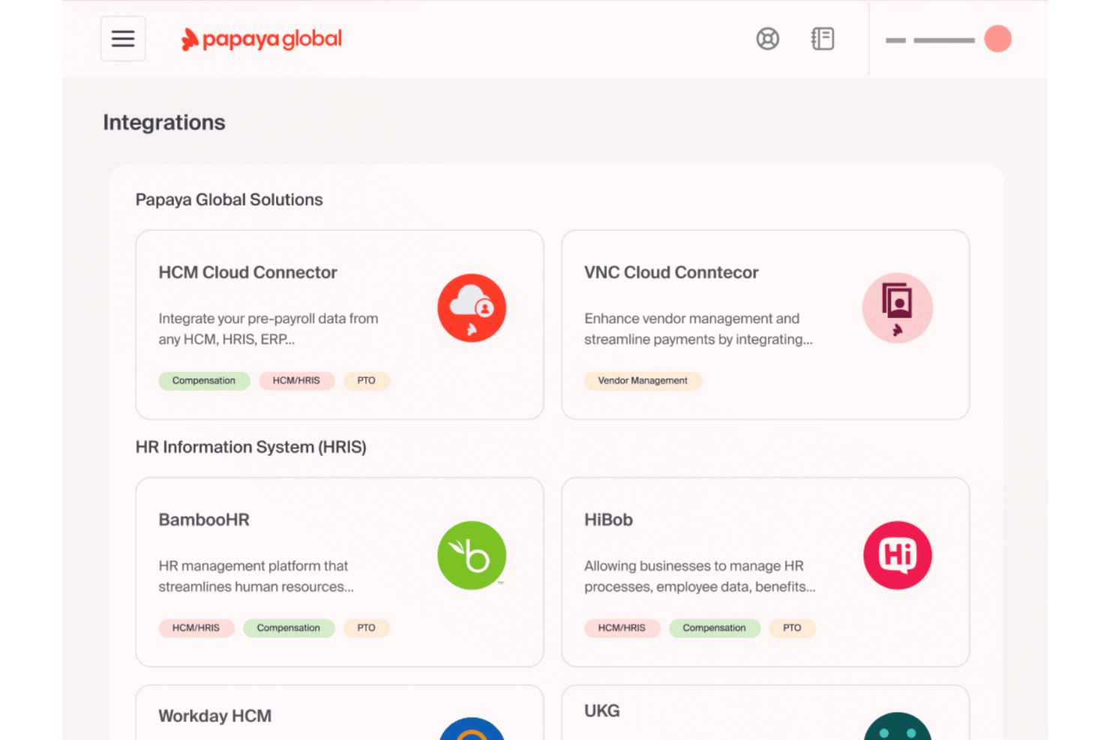Open the Workday HCM card

pos(340,712)
